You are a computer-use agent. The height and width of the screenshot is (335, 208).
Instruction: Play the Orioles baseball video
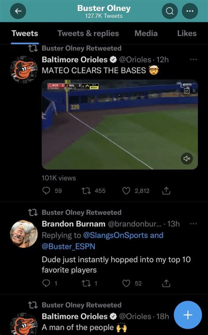(120, 124)
